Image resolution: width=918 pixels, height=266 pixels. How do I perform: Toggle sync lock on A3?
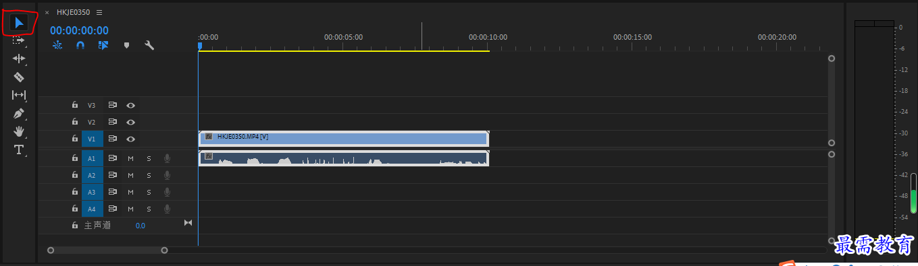click(113, 192)
